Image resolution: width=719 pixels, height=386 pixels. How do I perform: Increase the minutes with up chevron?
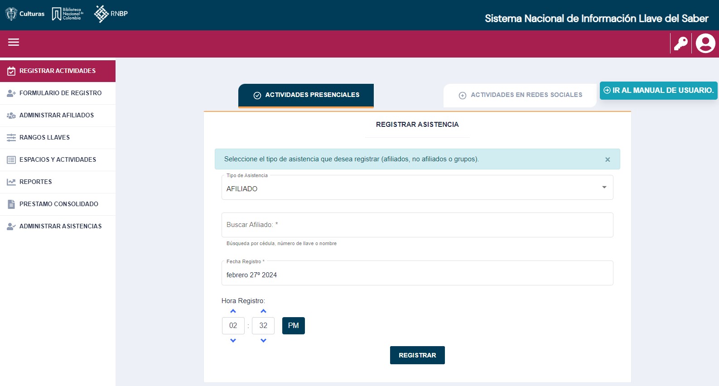[x=263, y=311]
